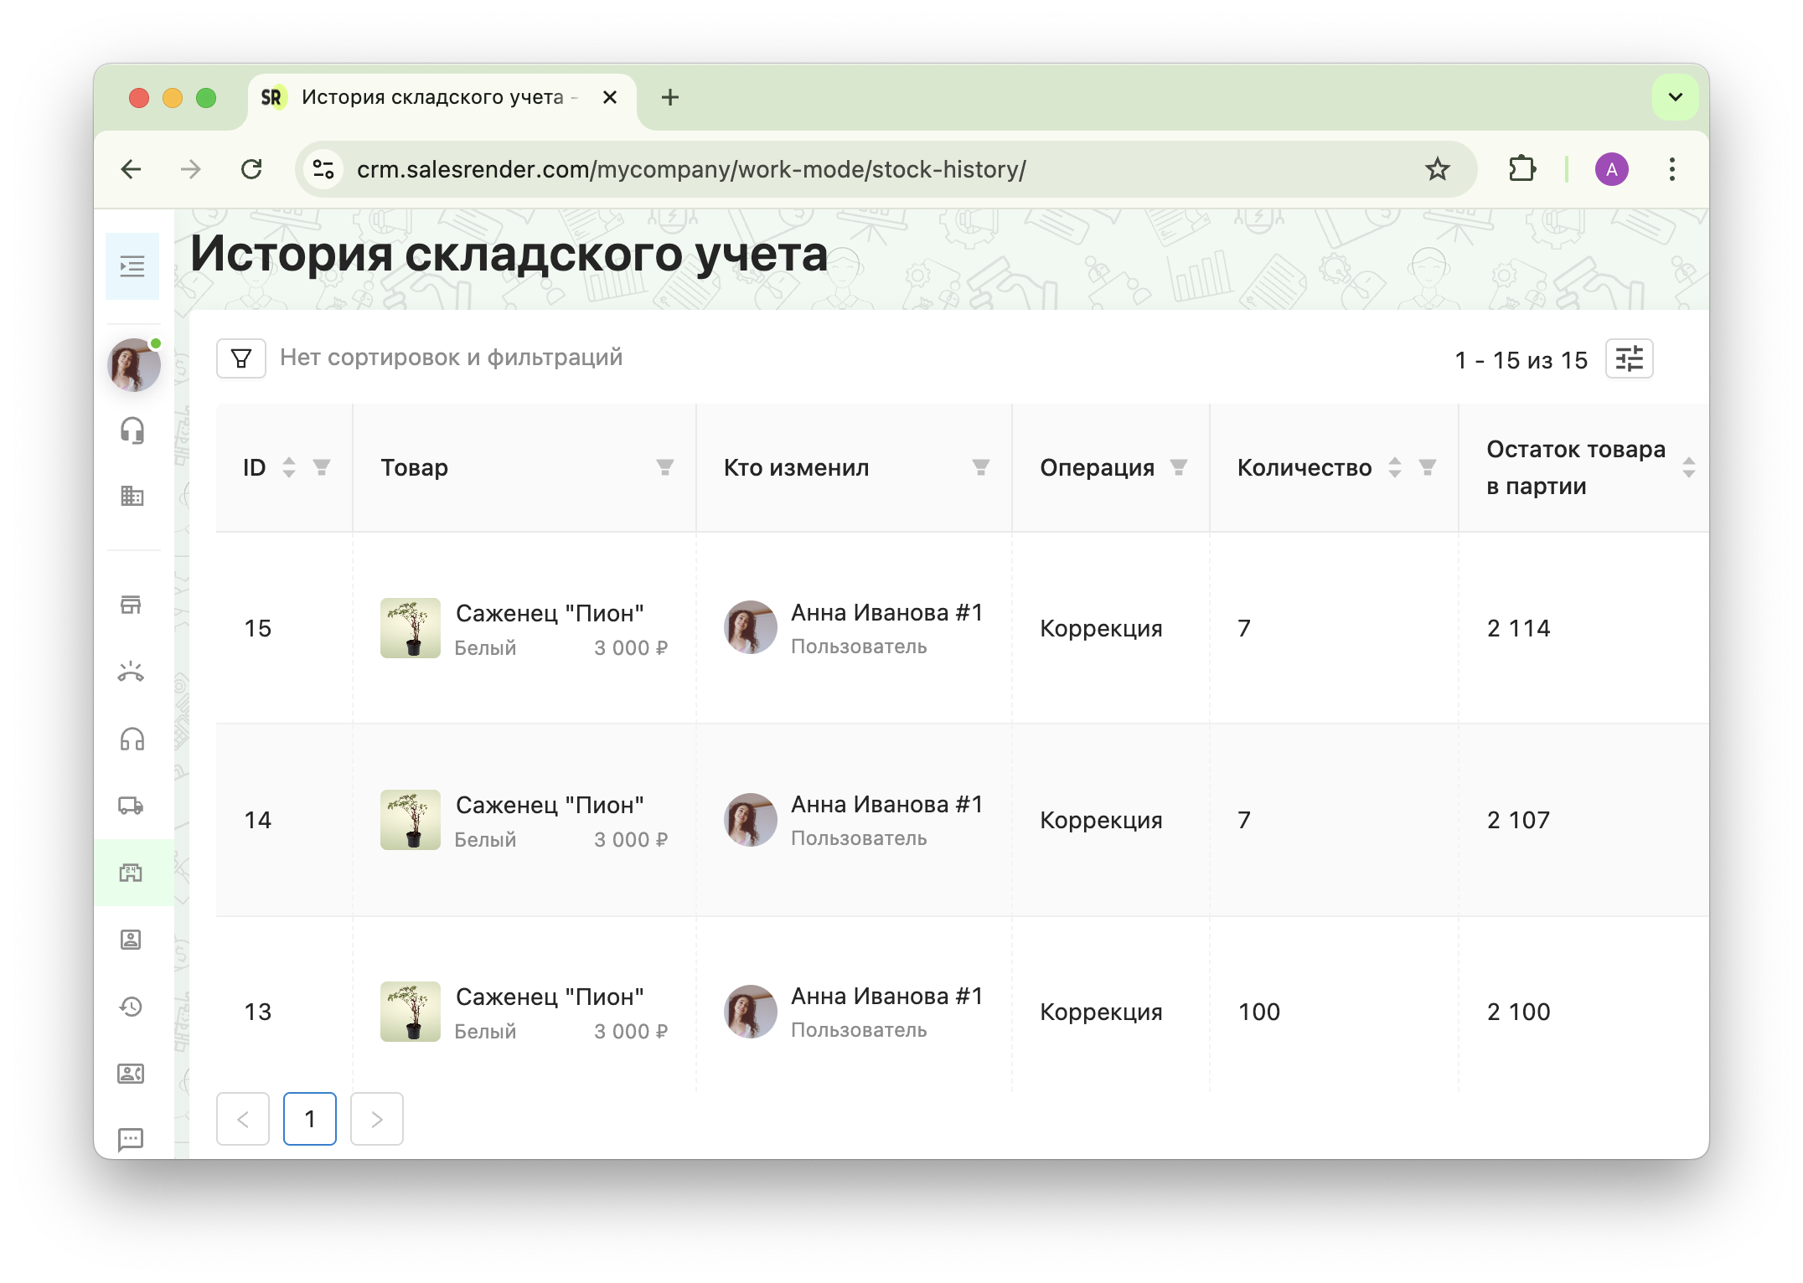Image resolution: width=1803 pixels, height=1283 pixels.
Task: Filter the Кто изменил column
Action: pos(981,467)
